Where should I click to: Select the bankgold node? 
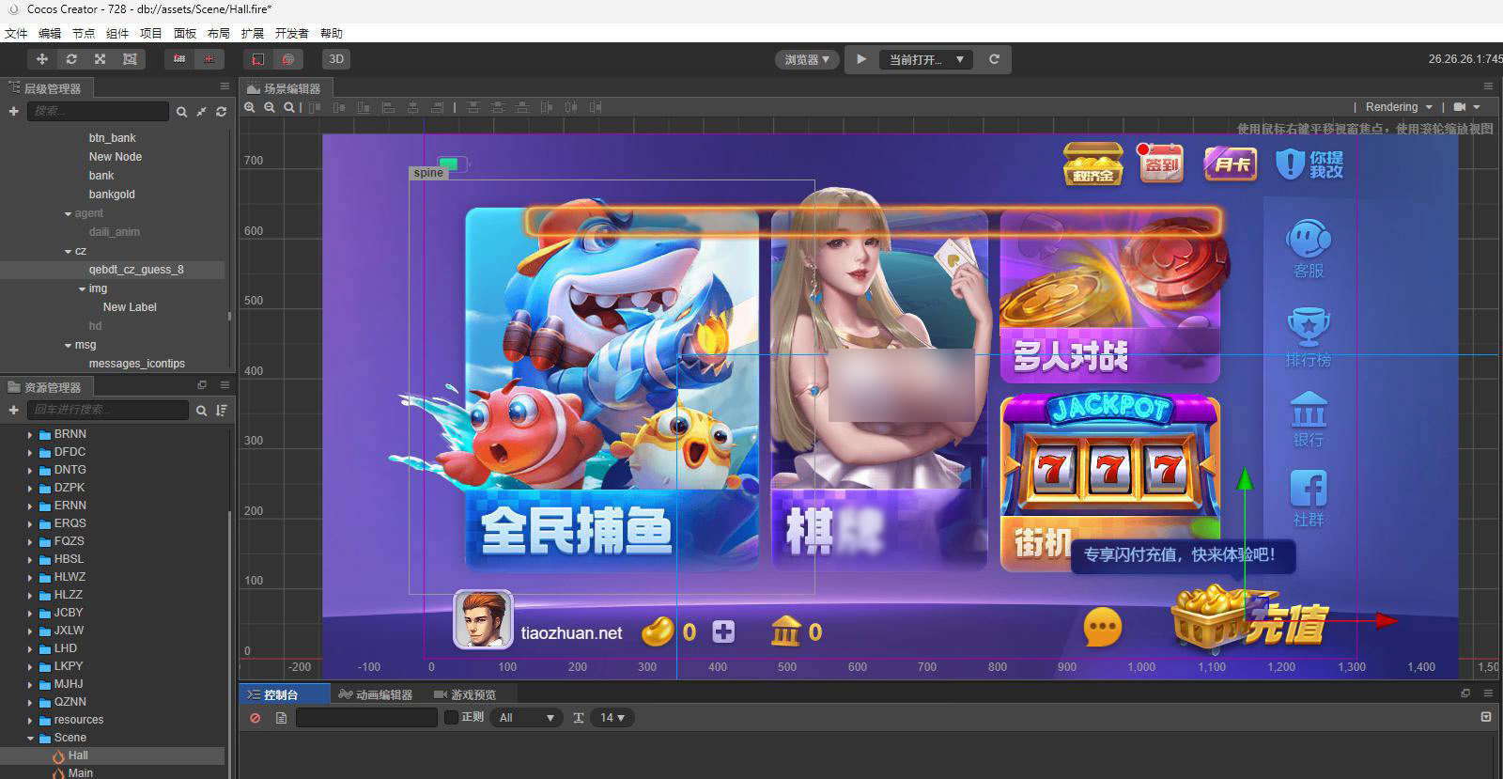112,195
